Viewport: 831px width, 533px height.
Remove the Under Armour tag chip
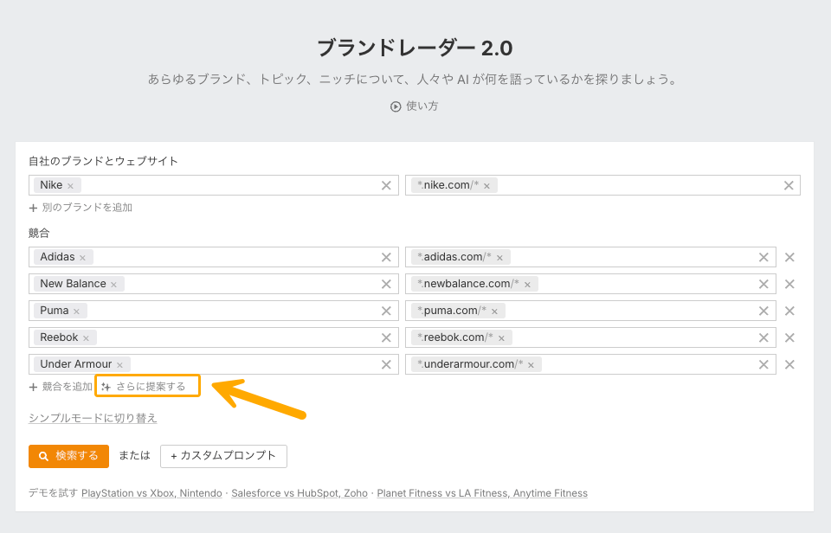click(x=120, y=365)
